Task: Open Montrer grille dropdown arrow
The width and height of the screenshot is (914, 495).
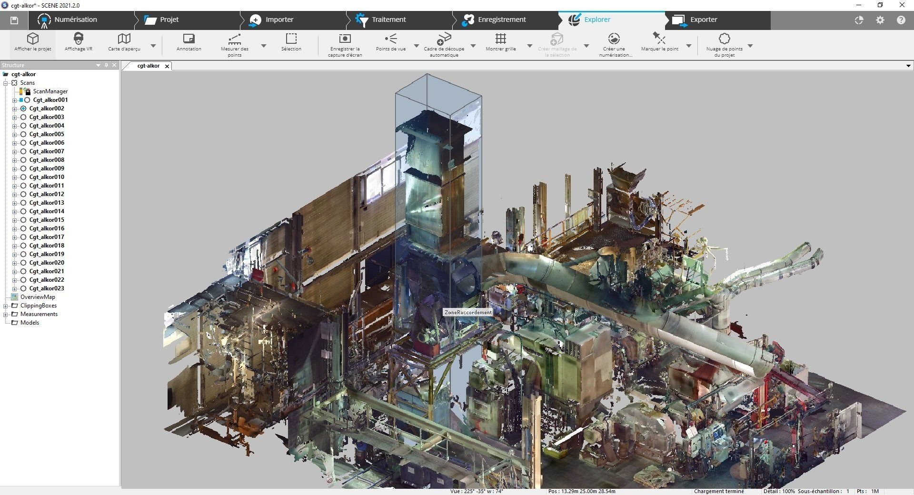Action: click(x=529, y=46)
